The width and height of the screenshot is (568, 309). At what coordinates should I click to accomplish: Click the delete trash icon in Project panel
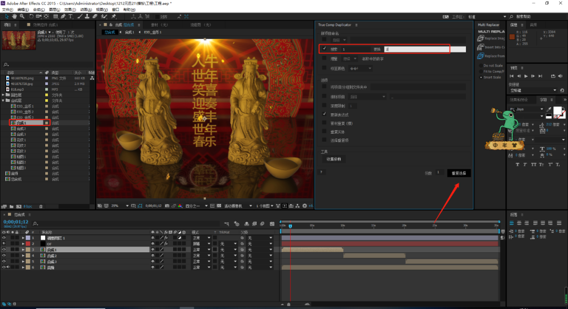point(41,206)
